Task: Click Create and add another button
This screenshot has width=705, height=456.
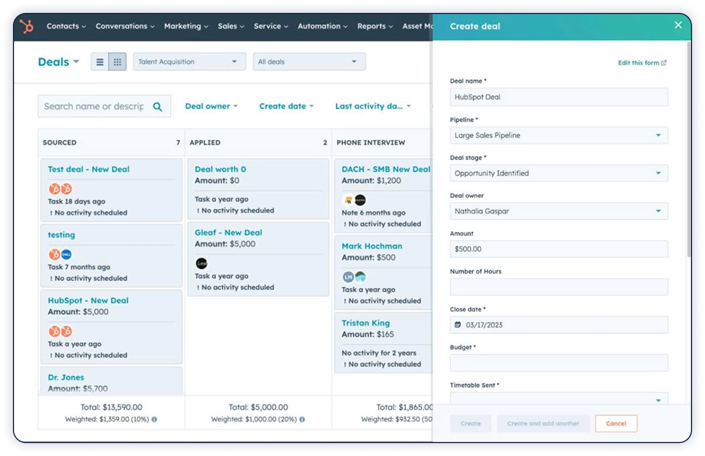Action: tap(543, 424)
